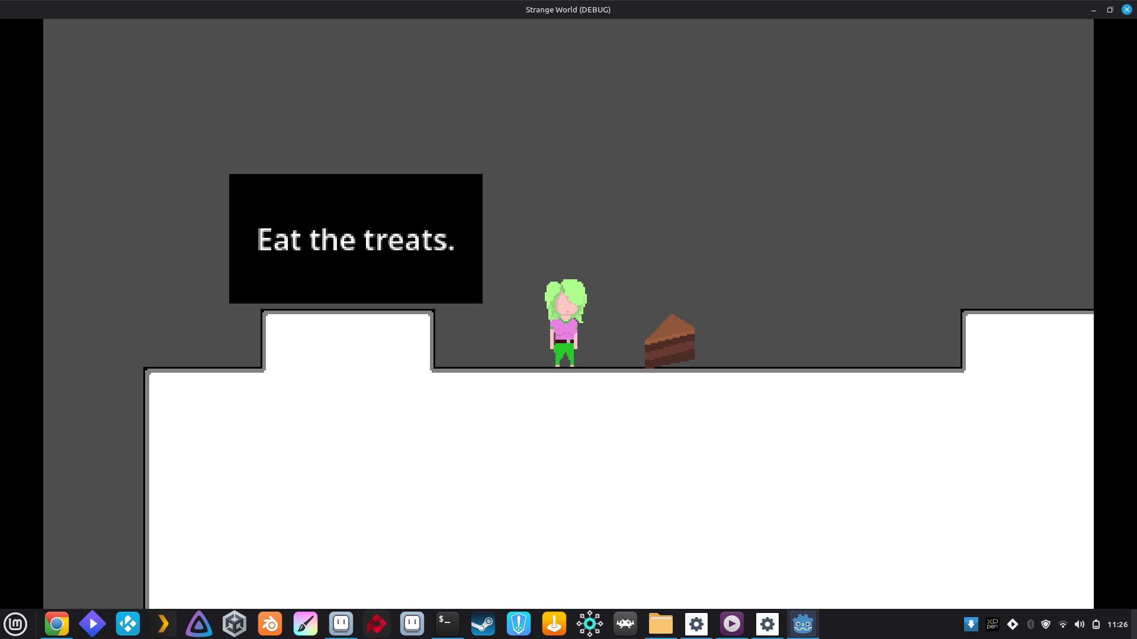Screen dimensions: 1137x639
Task: Launch Steam from the taskbar
Action: [x=483, y=624]
